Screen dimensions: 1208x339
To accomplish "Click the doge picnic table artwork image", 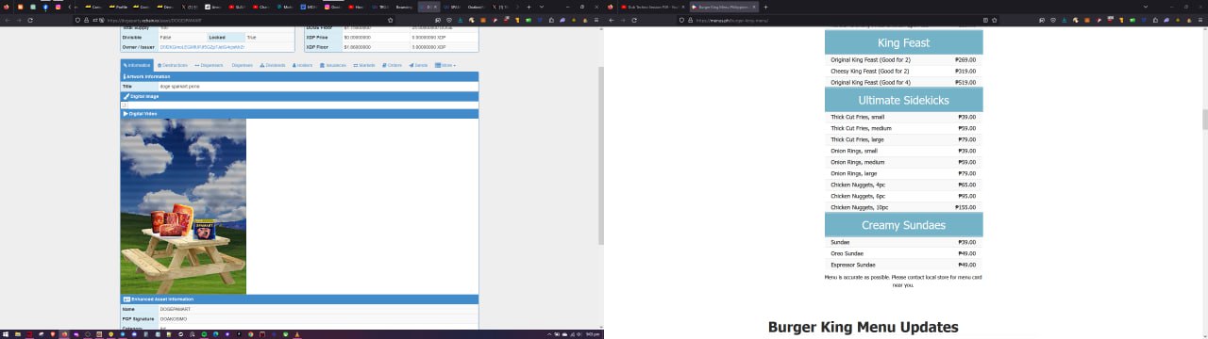I will coord(183,206).
